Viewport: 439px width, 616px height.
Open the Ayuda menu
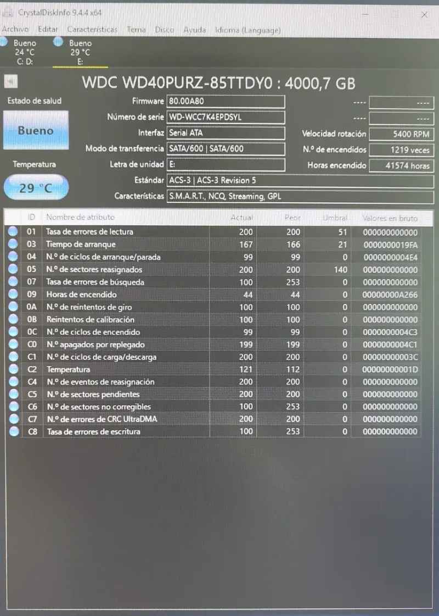pos(195,30)
